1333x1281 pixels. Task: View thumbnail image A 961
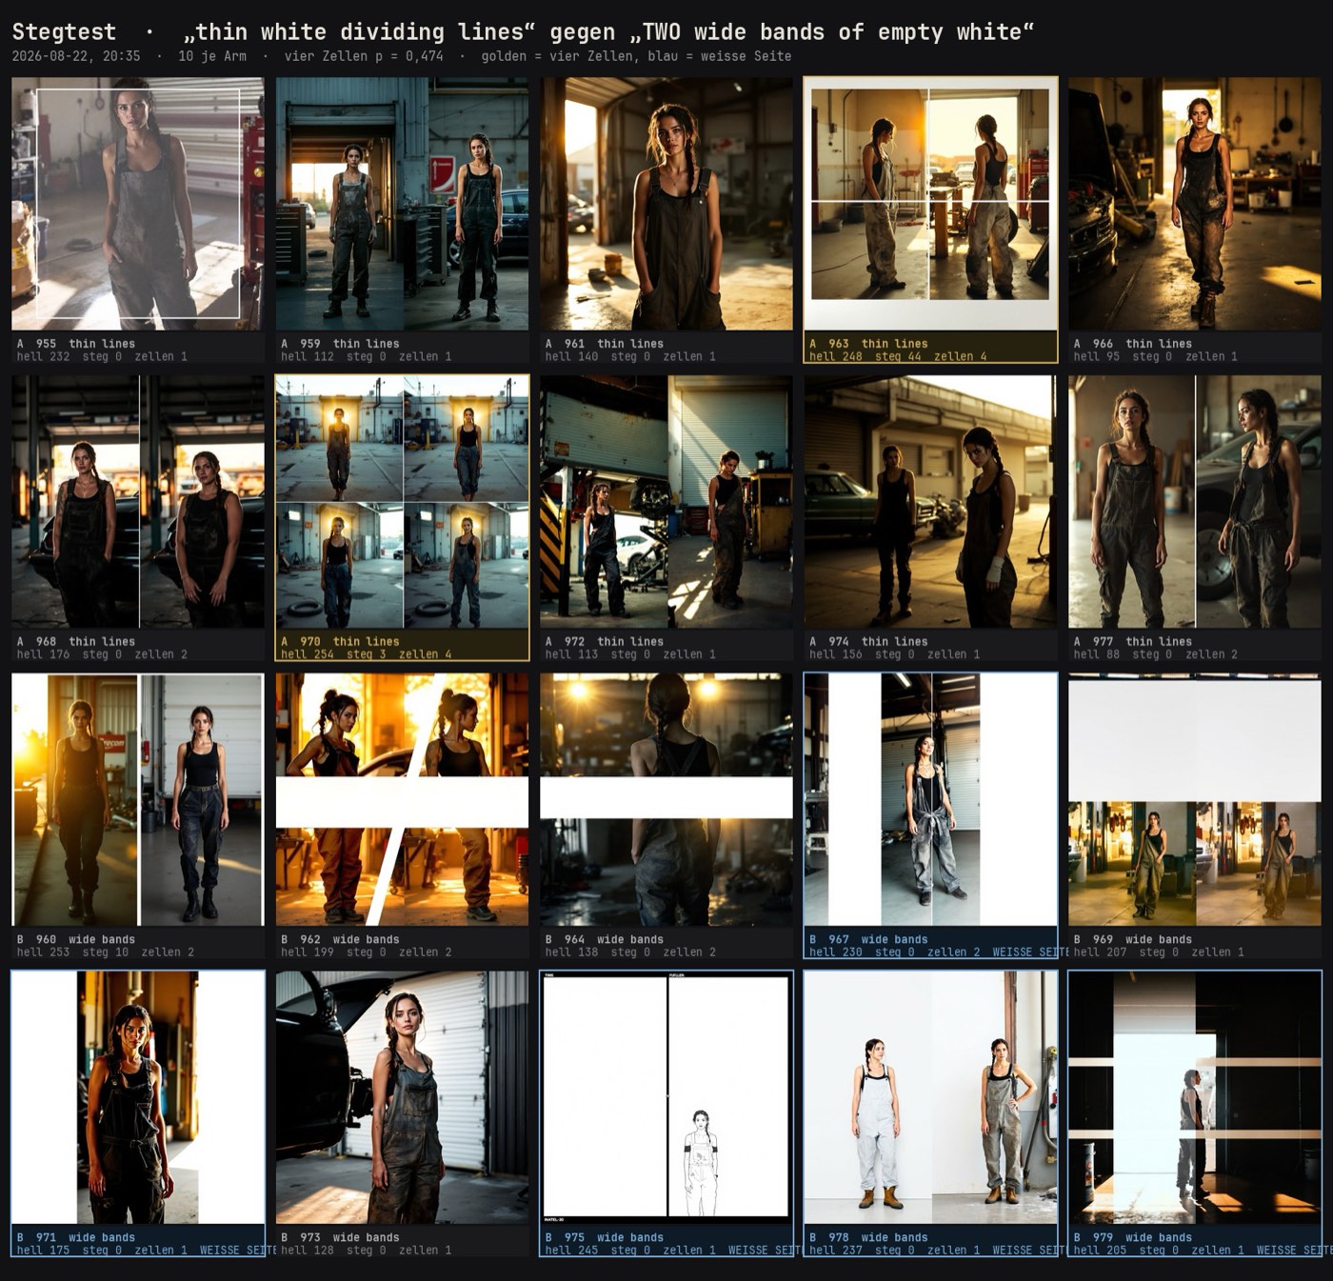pyautogui.click(x=666, y=204)
